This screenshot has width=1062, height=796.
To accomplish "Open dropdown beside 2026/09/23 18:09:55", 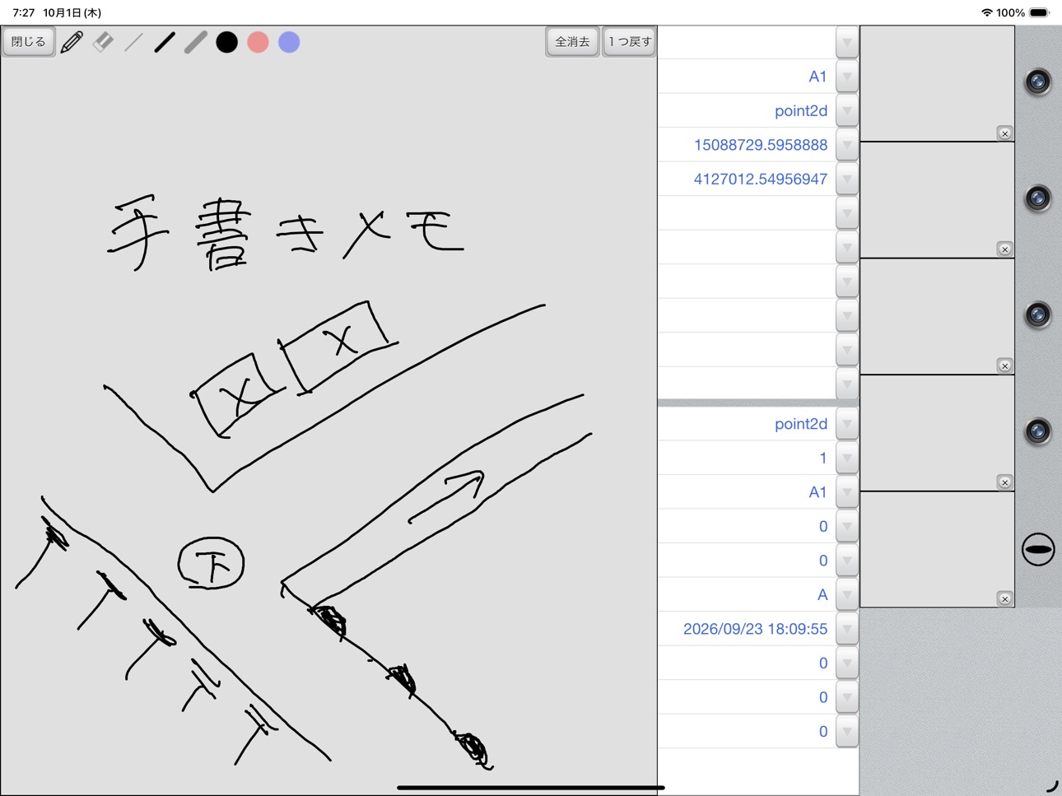I will coord(847,629).
